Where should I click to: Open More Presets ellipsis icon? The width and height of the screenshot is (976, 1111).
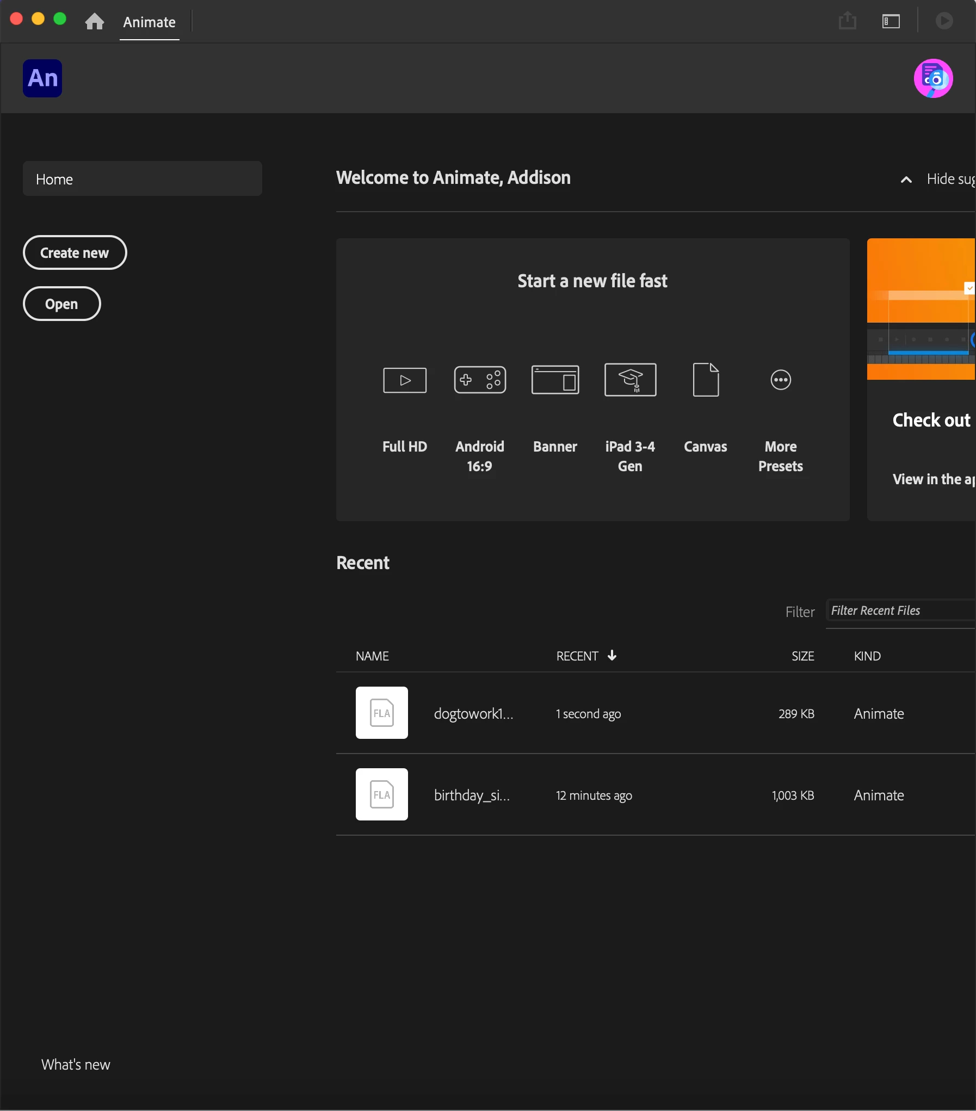tap(781, 380)
